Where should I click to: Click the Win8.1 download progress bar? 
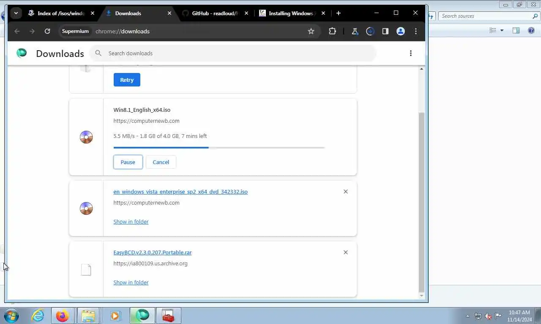(219, 148)
